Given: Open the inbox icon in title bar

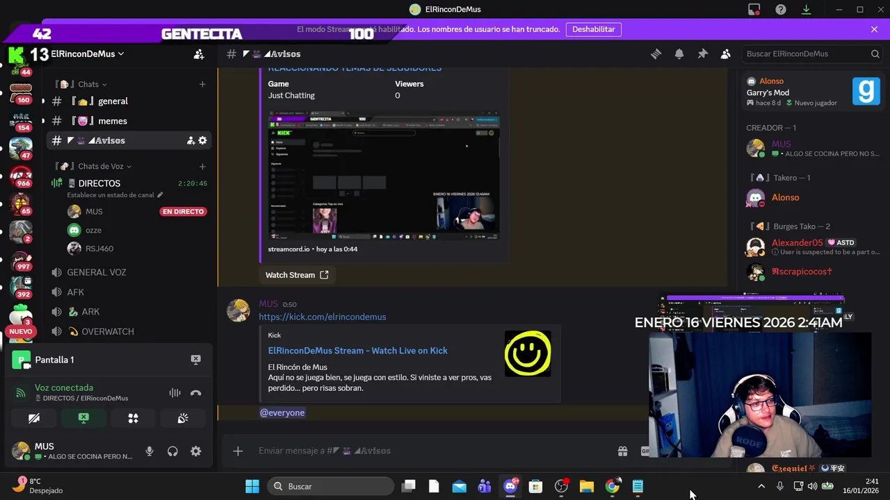Looking at the screenshot, I should (754, 9).
